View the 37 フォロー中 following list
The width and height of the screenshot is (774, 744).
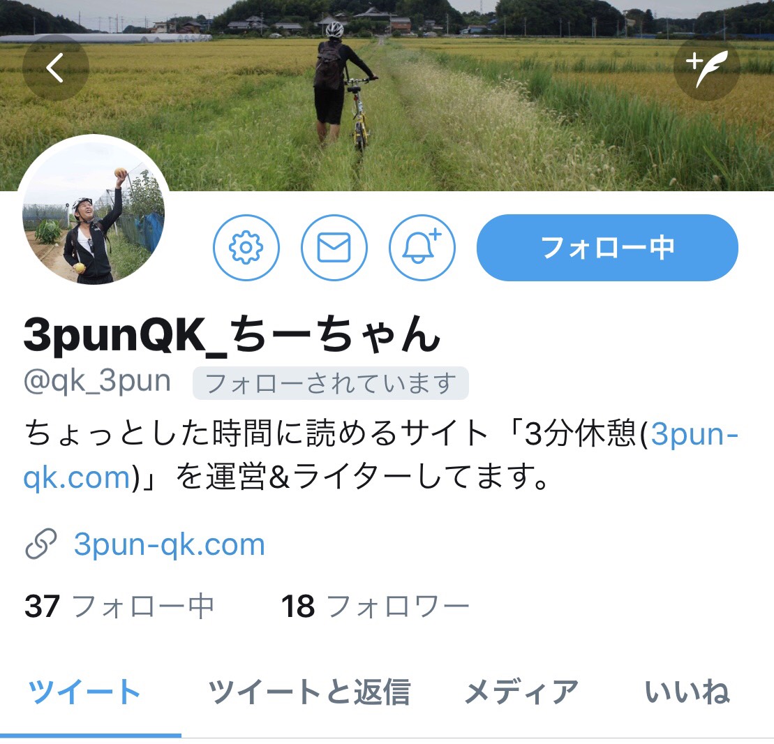(x=119, y=607)
